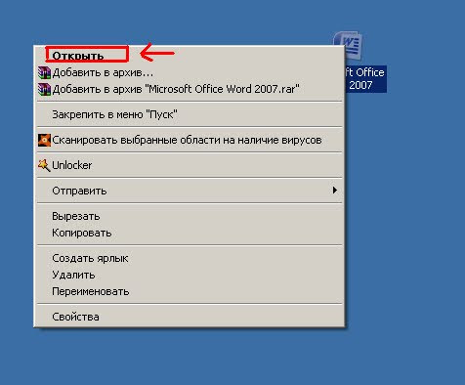Click the Unlocker magic wand icon

click(x=44, y=165)
